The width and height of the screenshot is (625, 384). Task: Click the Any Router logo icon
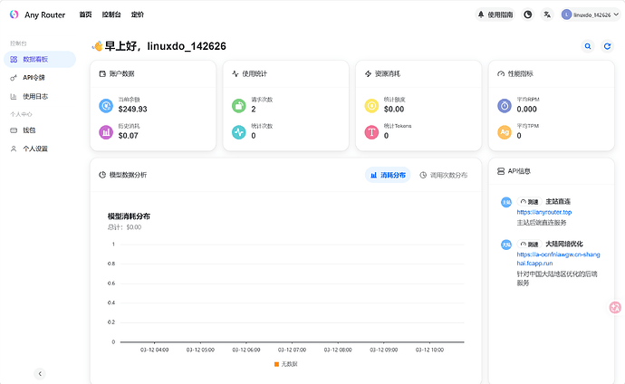(14, 14)
